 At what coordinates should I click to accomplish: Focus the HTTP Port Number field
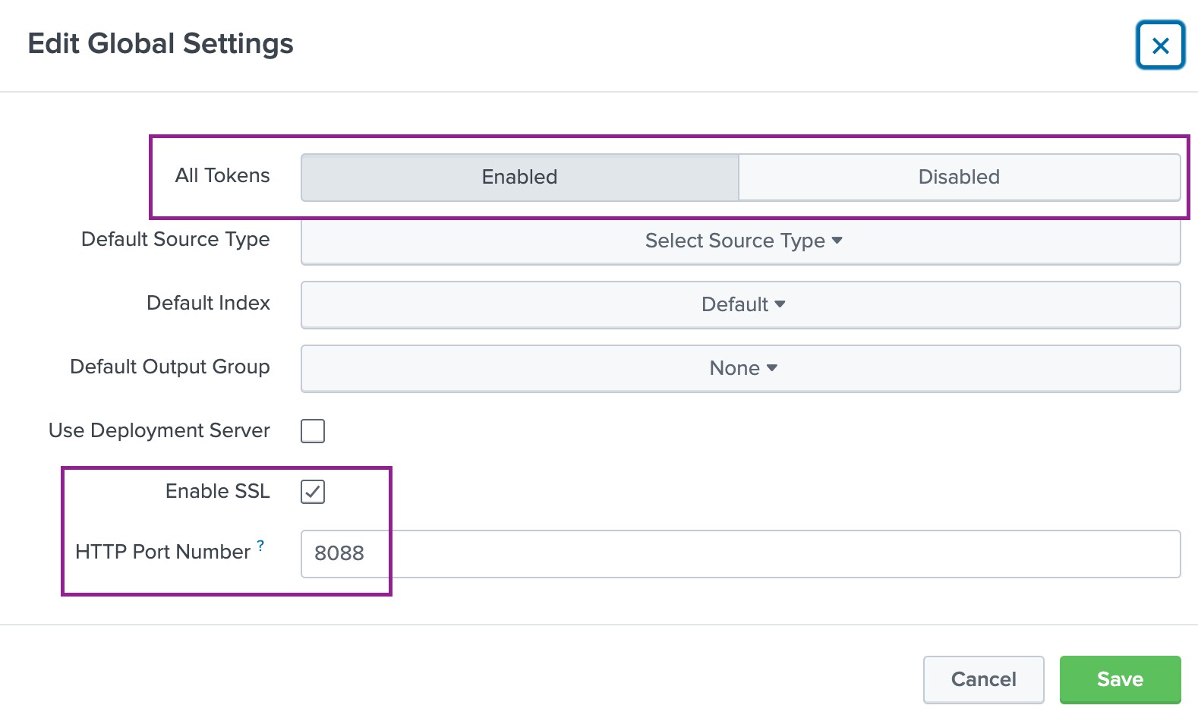point(741,554)
